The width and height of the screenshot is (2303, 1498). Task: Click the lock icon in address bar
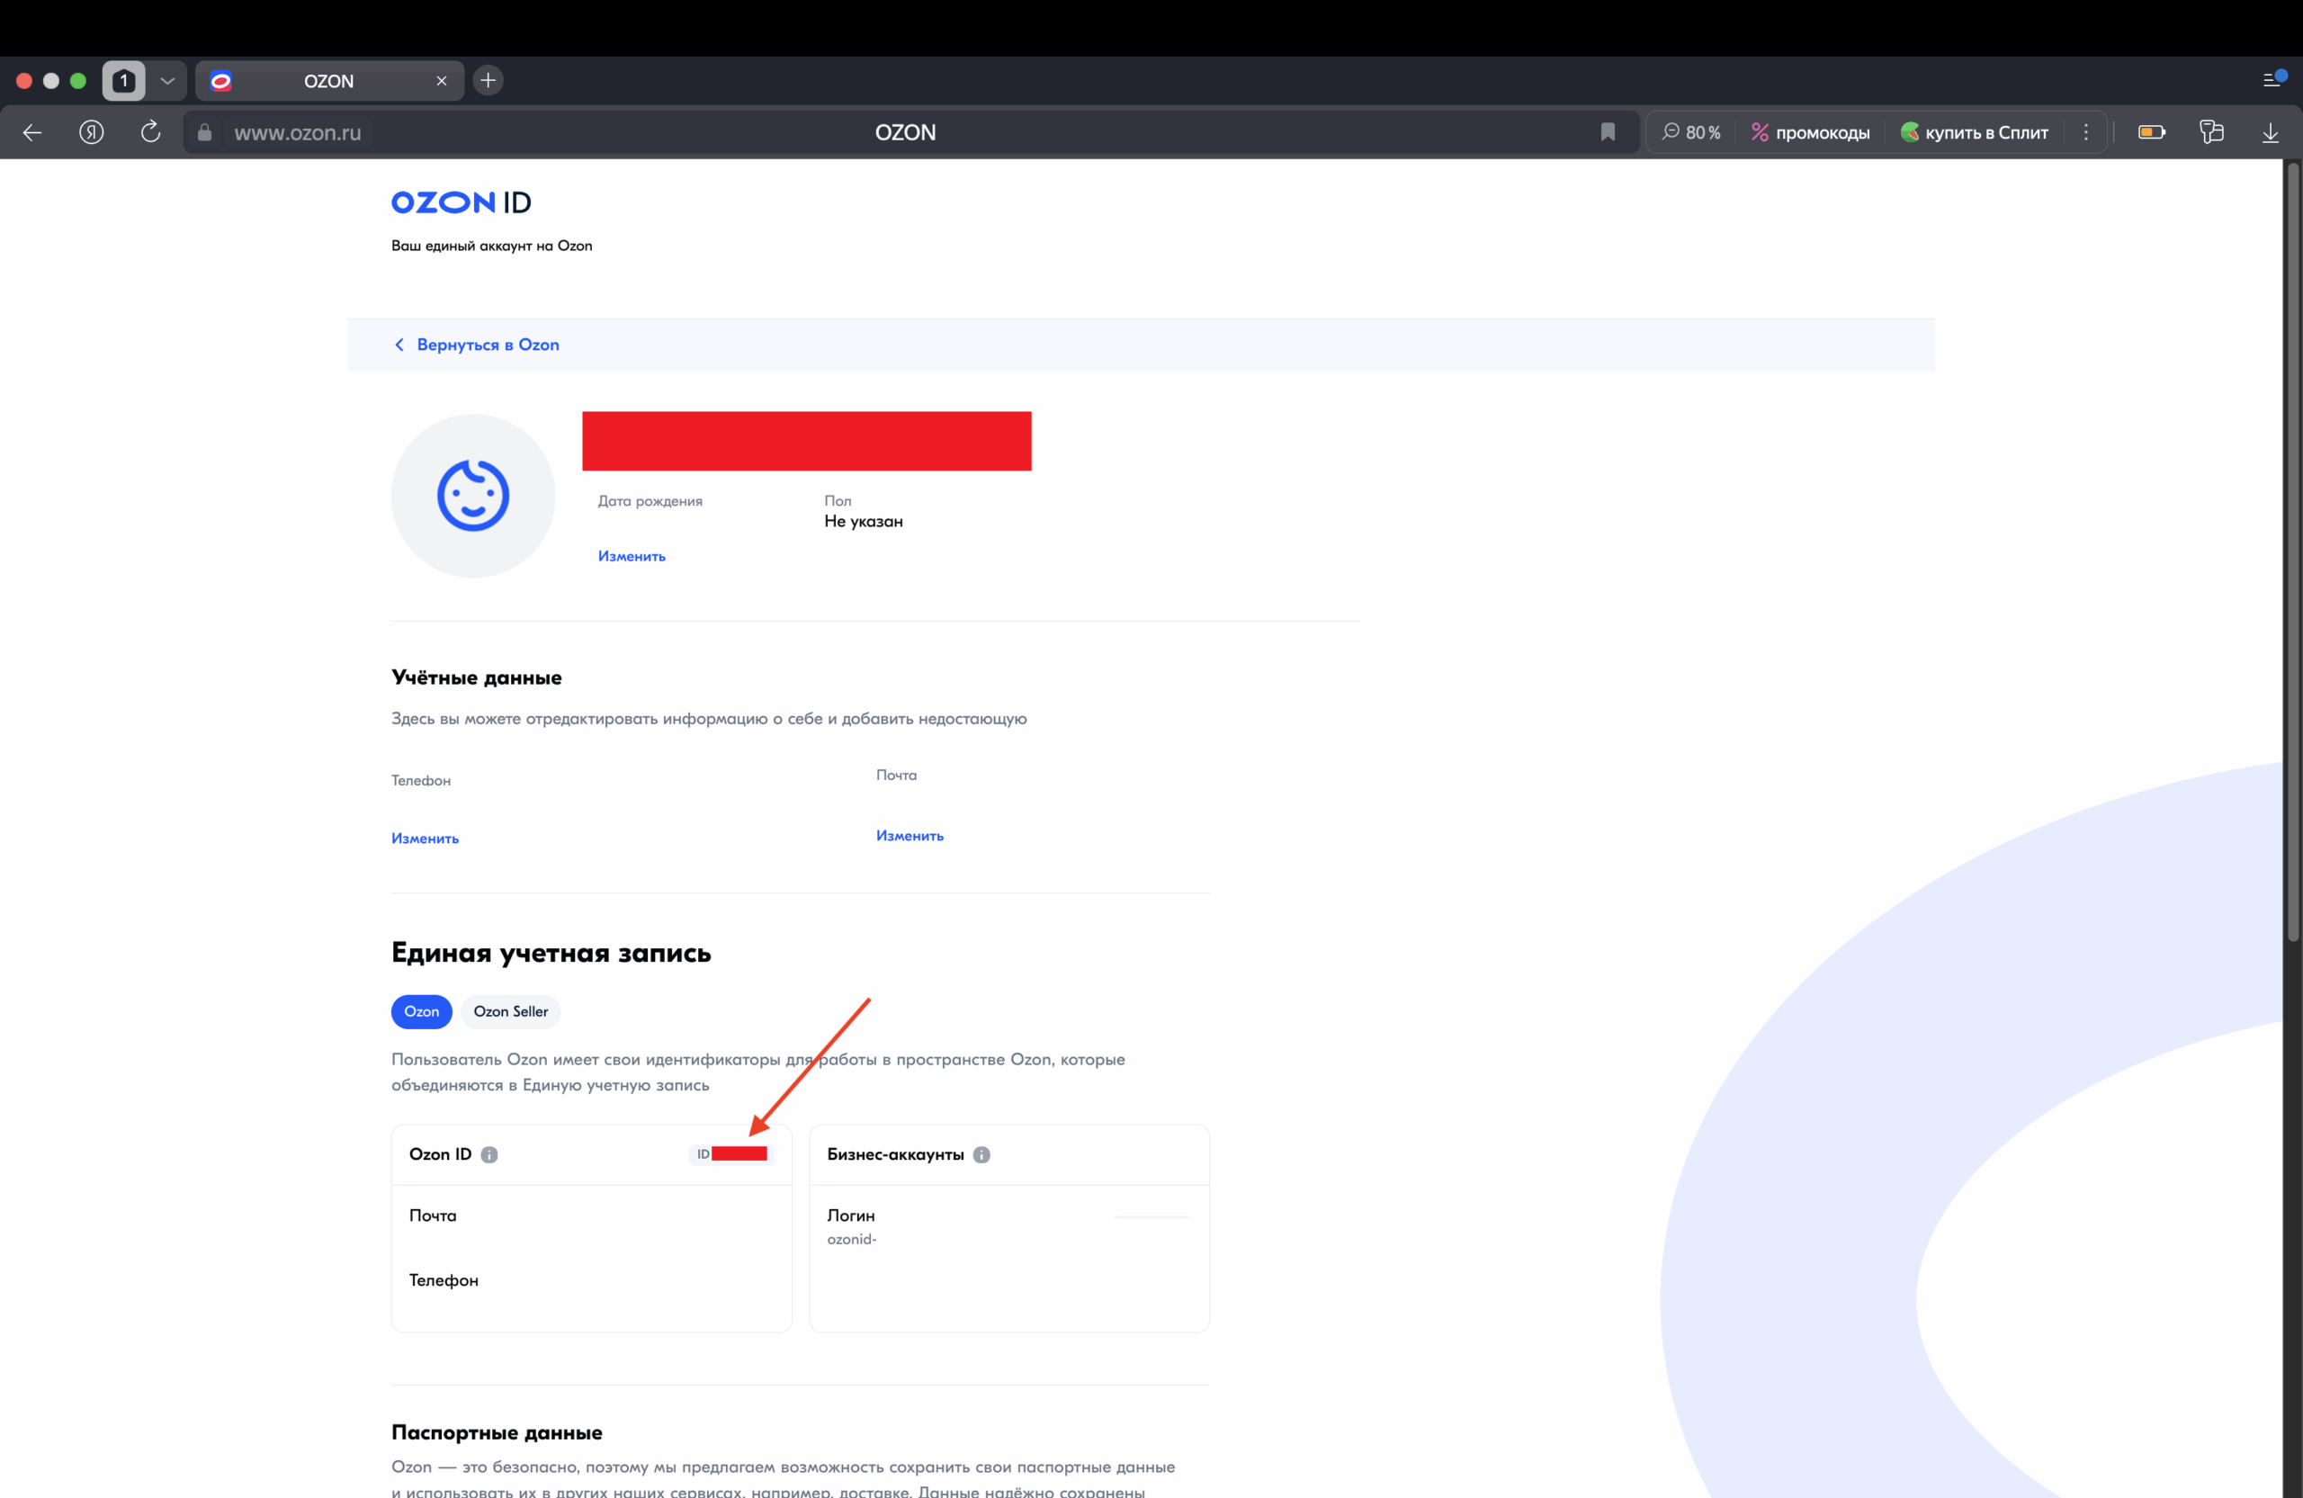(x=204, y=132)
